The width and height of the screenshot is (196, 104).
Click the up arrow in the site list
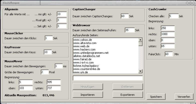140,40
